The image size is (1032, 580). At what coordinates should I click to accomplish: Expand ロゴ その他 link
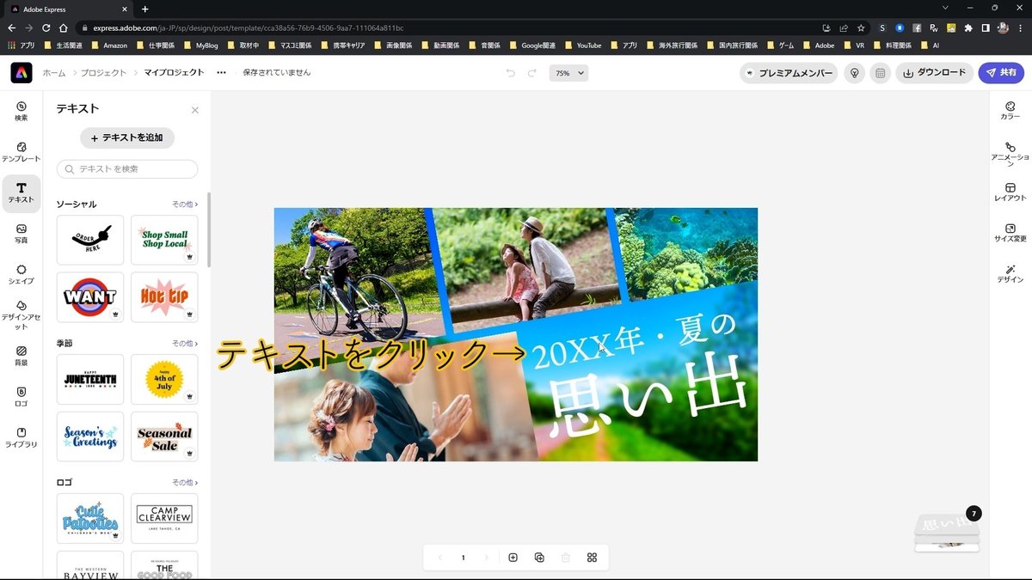coord(185,483)
